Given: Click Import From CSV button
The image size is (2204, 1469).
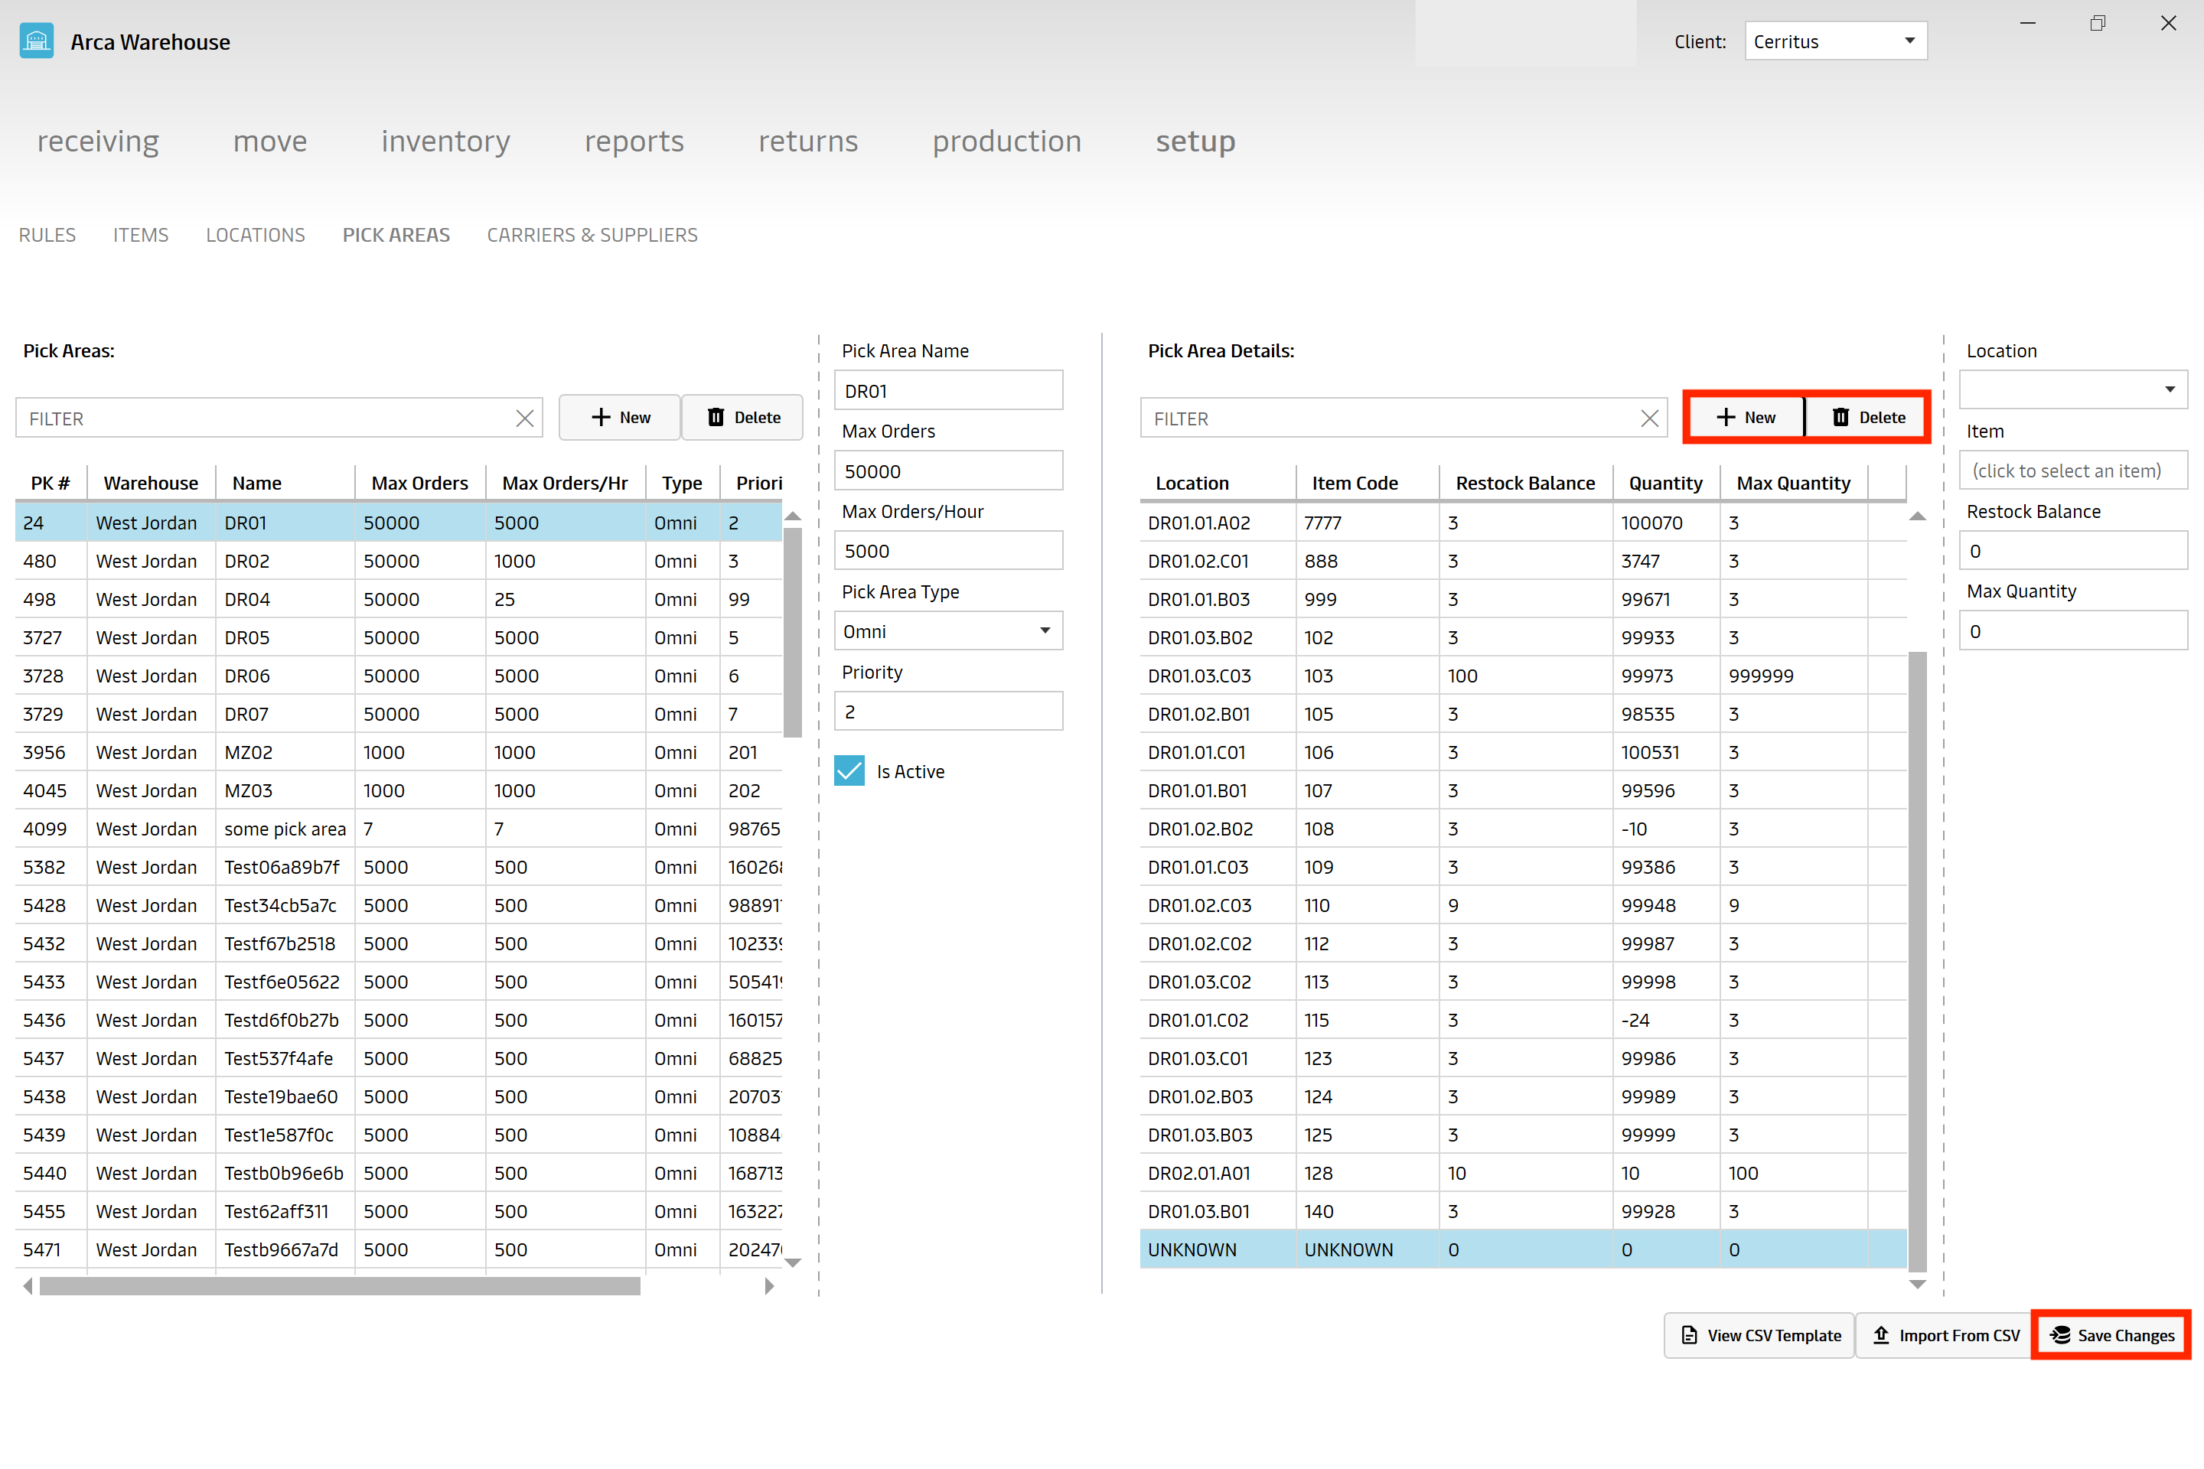Looking at the screenshot, I should pos(1945,1335).
